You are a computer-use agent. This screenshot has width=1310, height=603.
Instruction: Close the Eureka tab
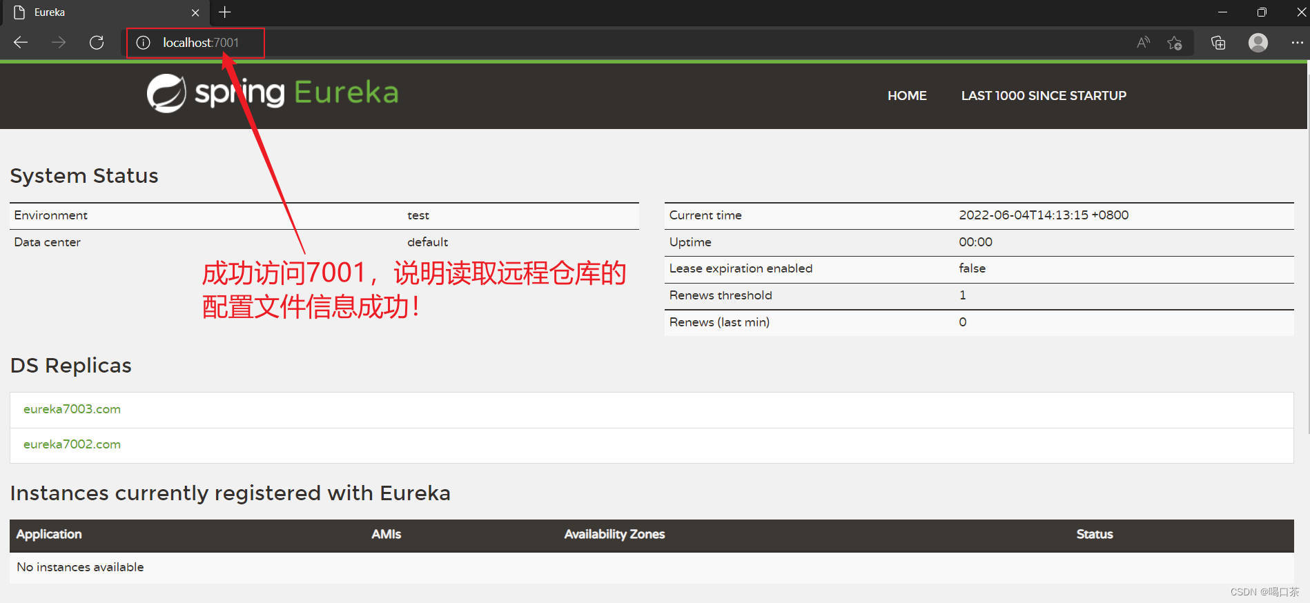(x=195, y=12)
